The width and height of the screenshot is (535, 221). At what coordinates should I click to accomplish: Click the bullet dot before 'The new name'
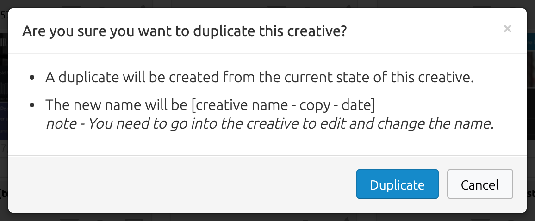click(x=32, y=105)
